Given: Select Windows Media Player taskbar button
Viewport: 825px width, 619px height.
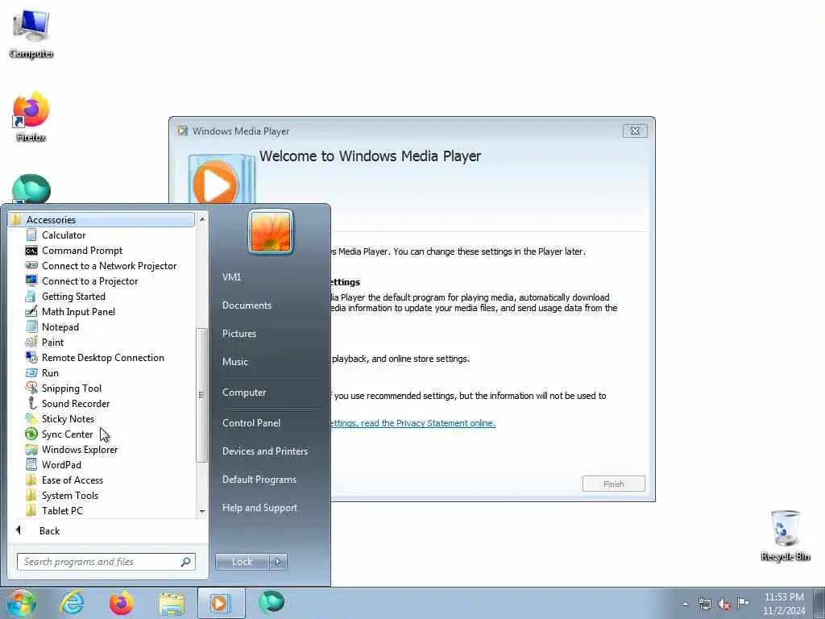Looking at the screenshot, I should click(x=221, y=603).
